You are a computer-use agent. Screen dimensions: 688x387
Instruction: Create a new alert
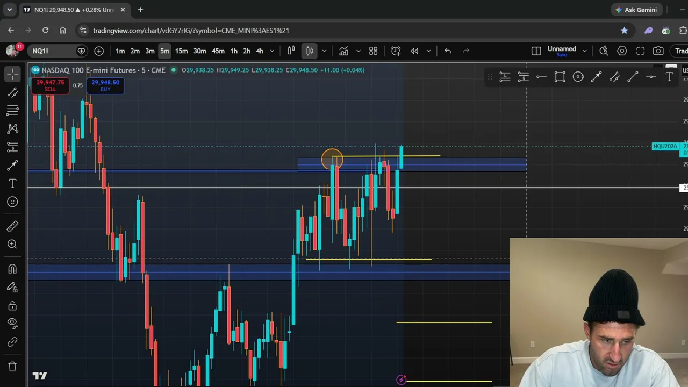point(396,51)
